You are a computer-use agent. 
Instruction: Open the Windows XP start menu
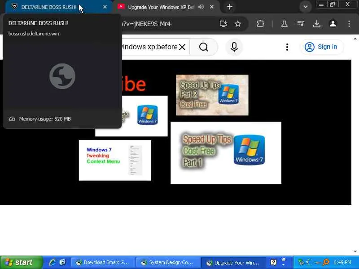21,262
